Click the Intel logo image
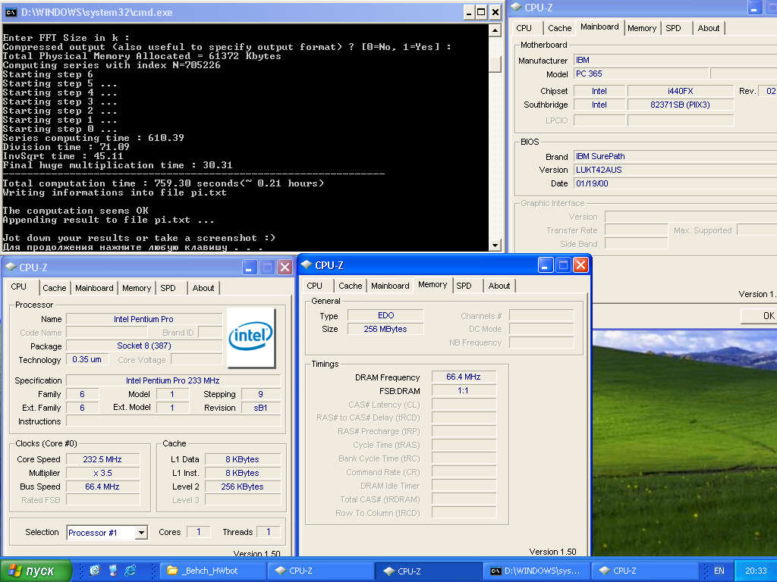 (250, 337)
